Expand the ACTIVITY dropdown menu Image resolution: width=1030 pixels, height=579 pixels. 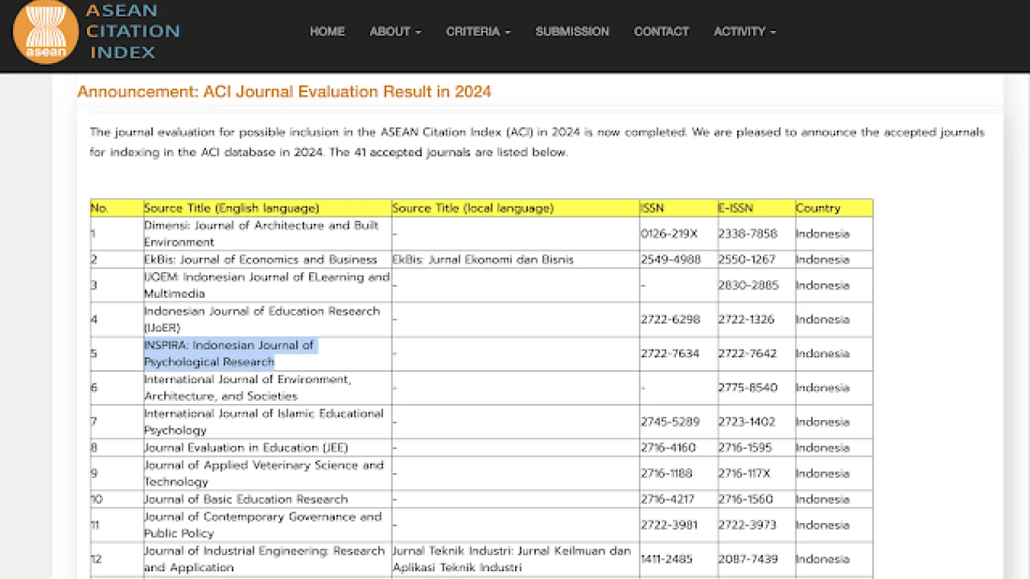(745, 32)
